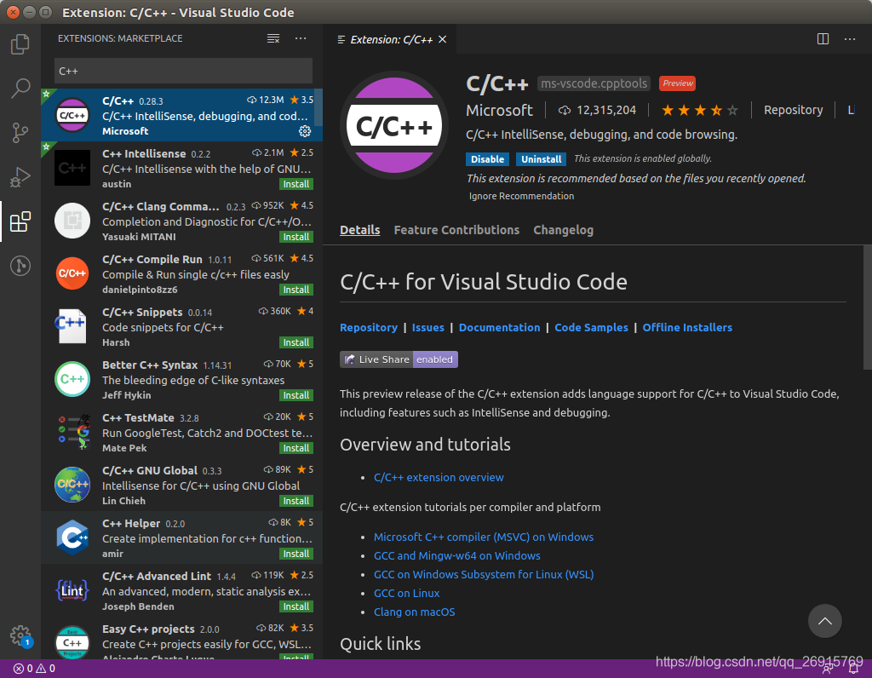Open manage gear for C/C++ extension
Image resolution: width=872 pixels, height=678 pixels.
point(305,131)
